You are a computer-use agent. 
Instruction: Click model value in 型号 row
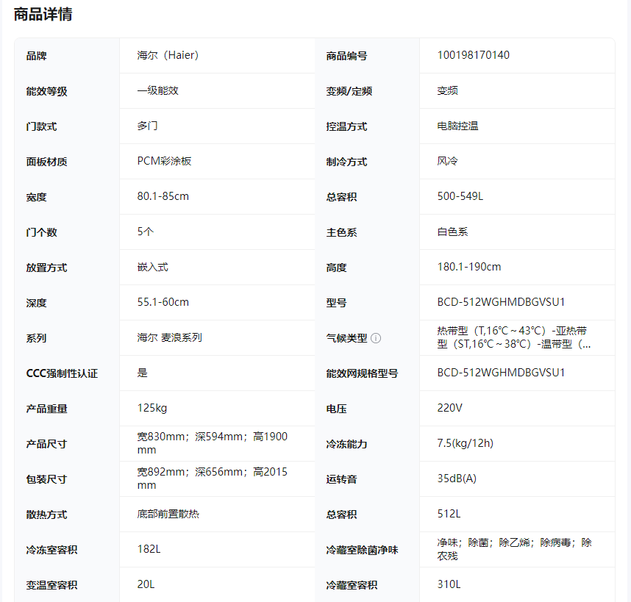click(501, 302)
